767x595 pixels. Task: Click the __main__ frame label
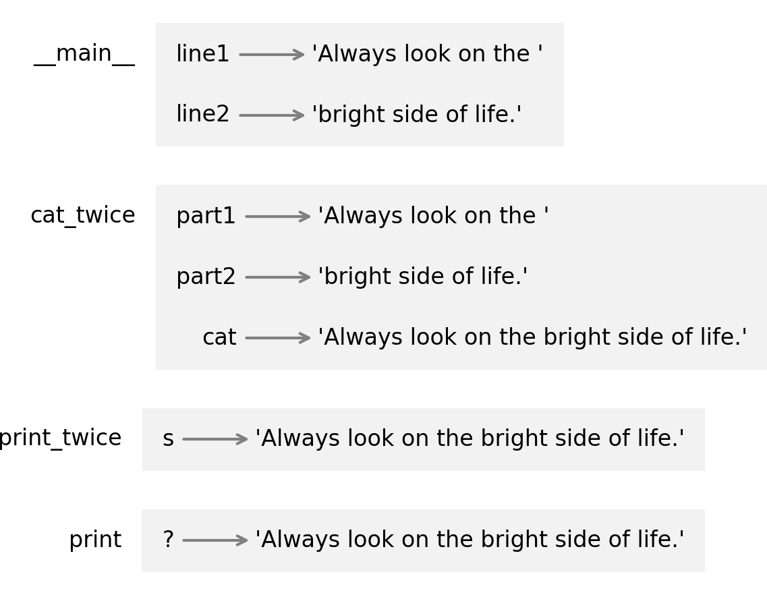click(84, 54)
